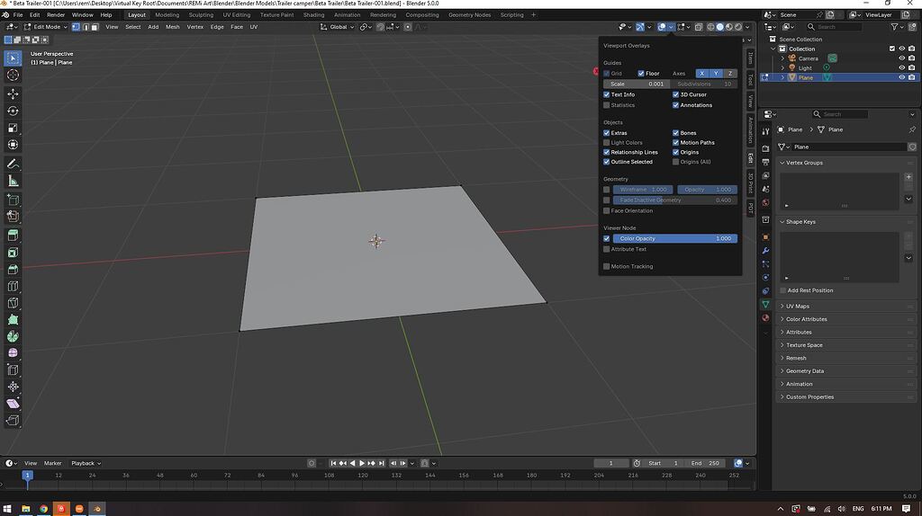Viewport: 922px width, 516px height.
Task: Switch to vertex select mode
Action: tap(76, 27)
